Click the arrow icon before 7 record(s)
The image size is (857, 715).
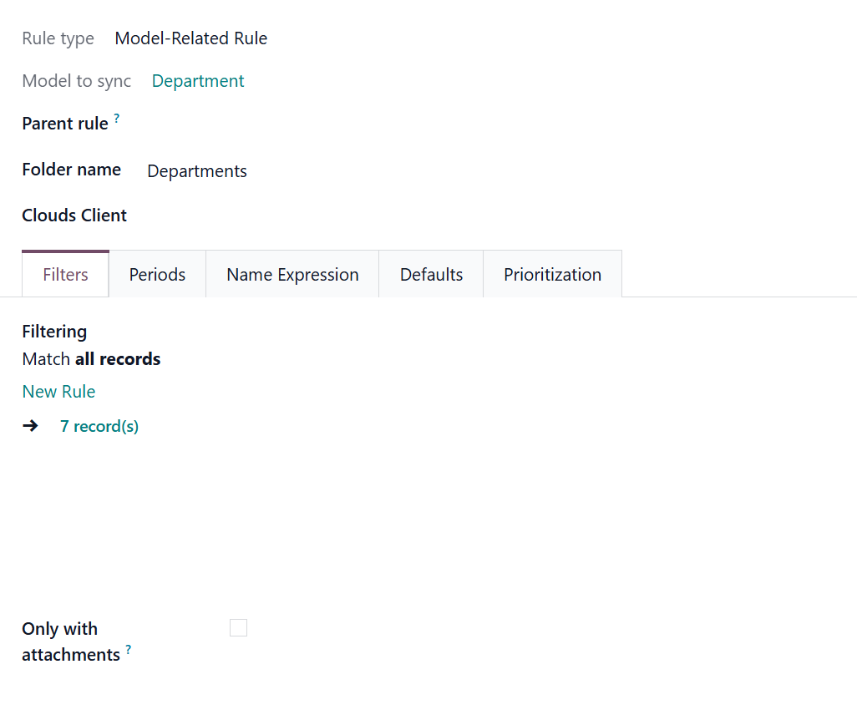pyautogui.click(x=30, y=426)
